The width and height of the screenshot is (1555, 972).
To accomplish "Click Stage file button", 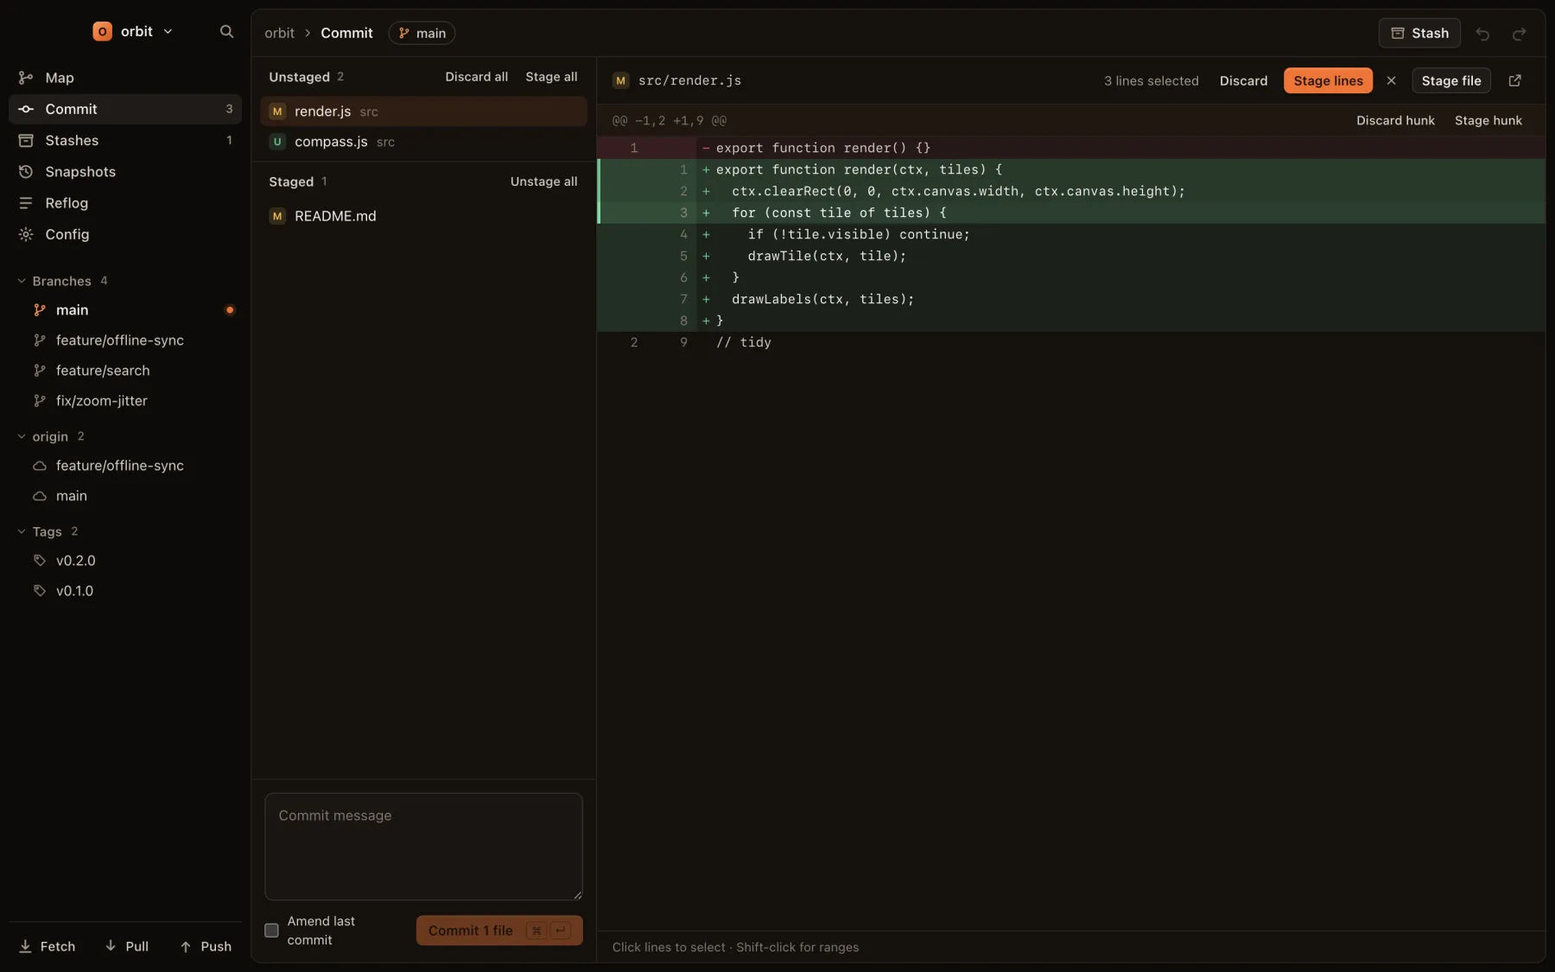I will (x=1451, y=80).
